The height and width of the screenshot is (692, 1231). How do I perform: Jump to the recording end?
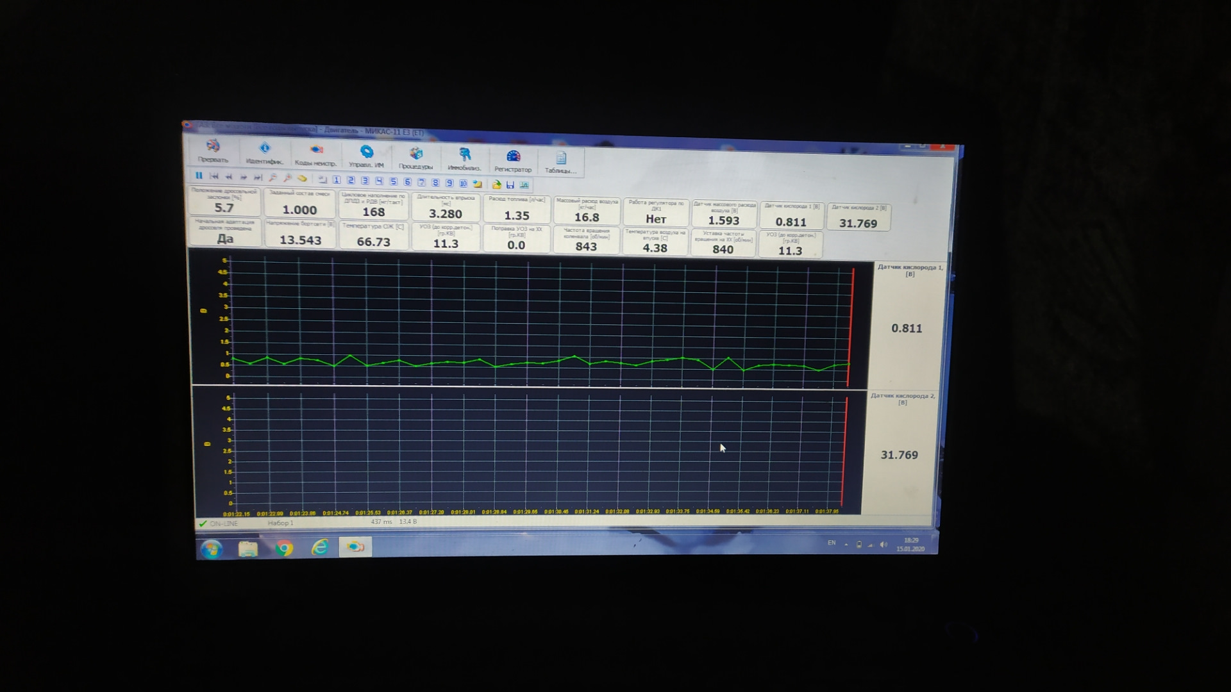pyautogui.click(x=258, y=177)
